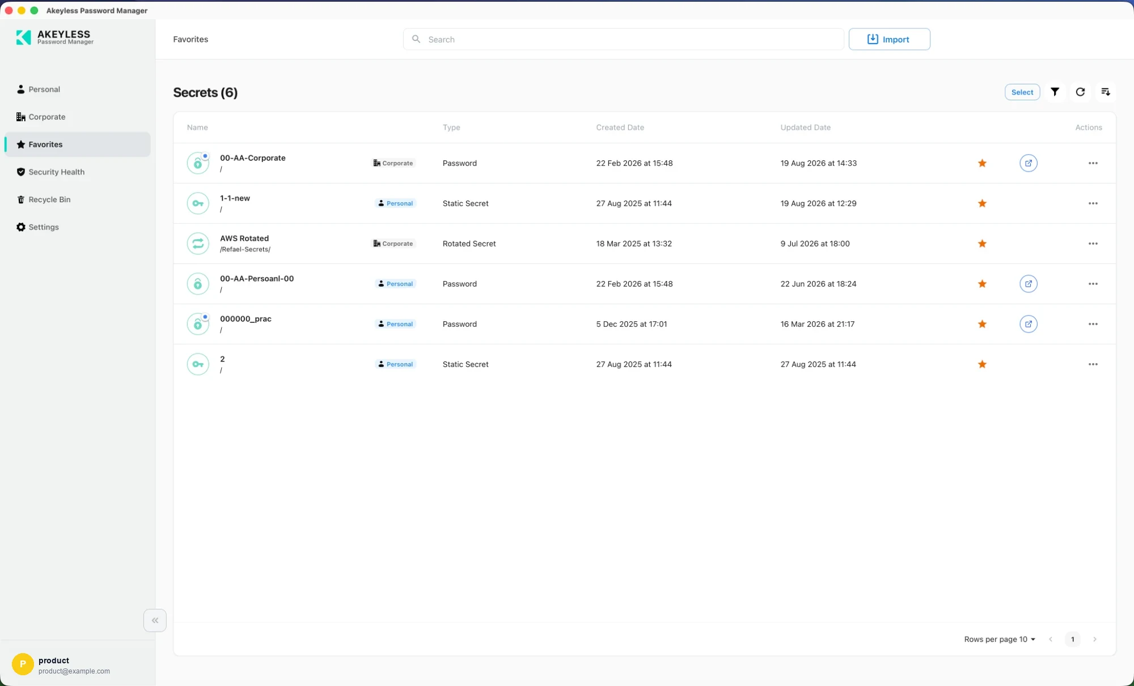Open the sort options icon
The height and width of the screenshot is (686, 1134).
click(x=1106, y=92)
